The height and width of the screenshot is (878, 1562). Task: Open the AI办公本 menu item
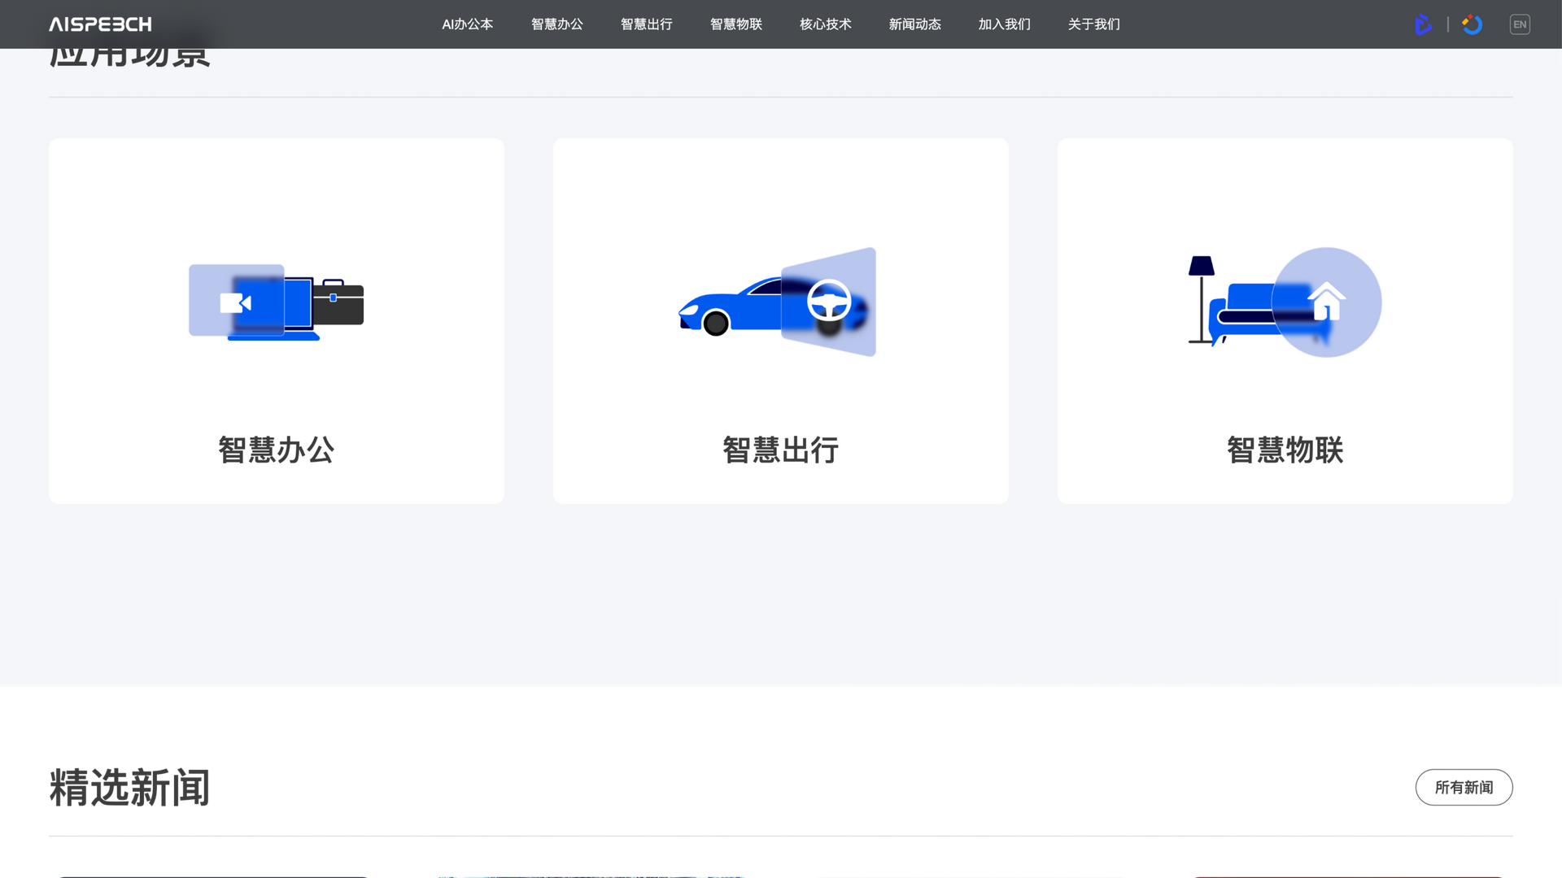point(468,24)
